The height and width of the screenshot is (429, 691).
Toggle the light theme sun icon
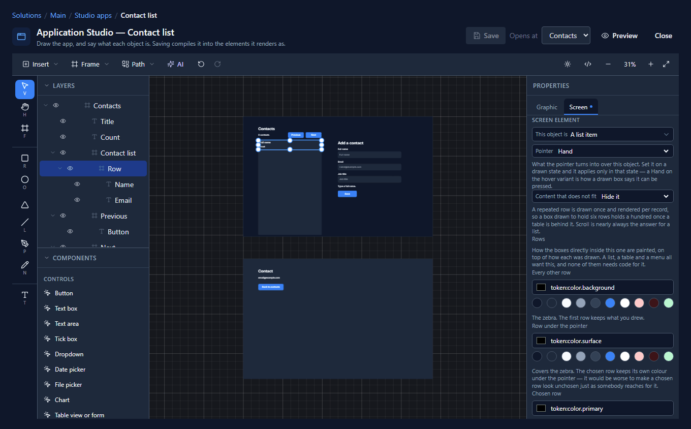(x=568, y=64)
